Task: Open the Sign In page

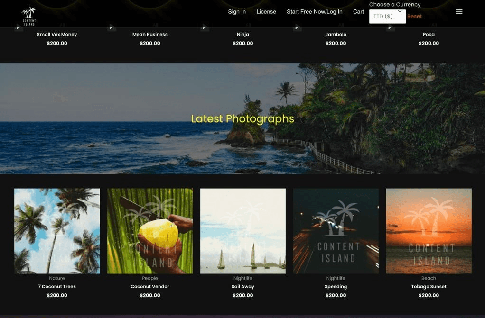Action: tap(237, 12)
